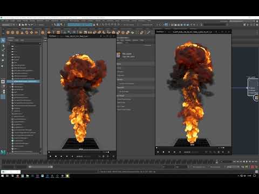Create a polygon cone from the shelf
Viewport: 259px width, 194px height.
(x=22, y=32)
